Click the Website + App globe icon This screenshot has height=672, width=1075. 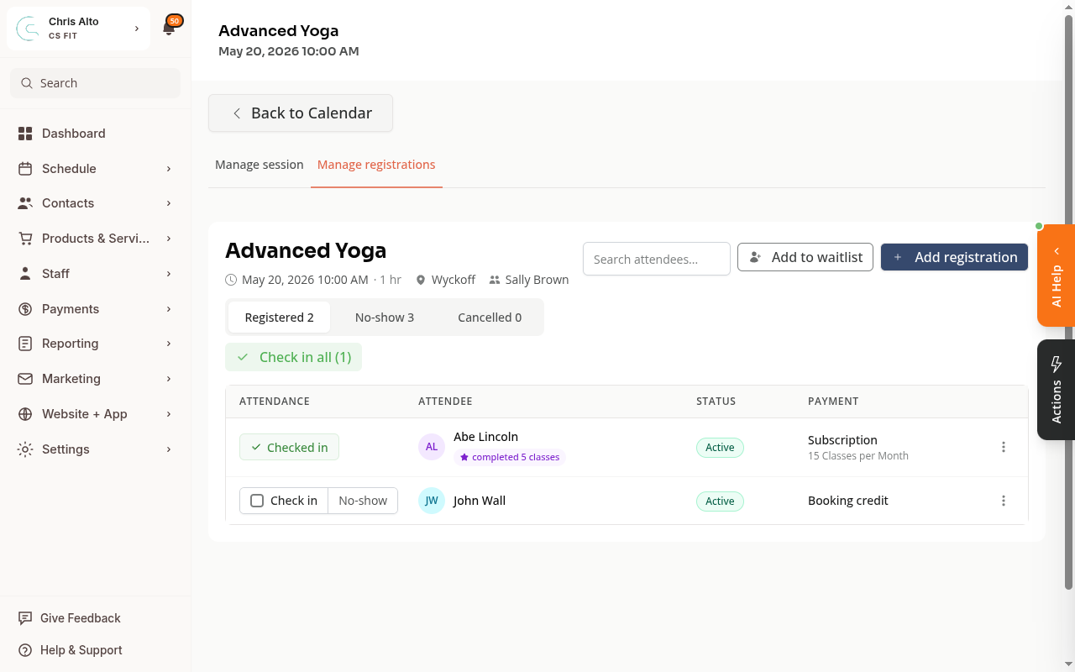[25, 414]
